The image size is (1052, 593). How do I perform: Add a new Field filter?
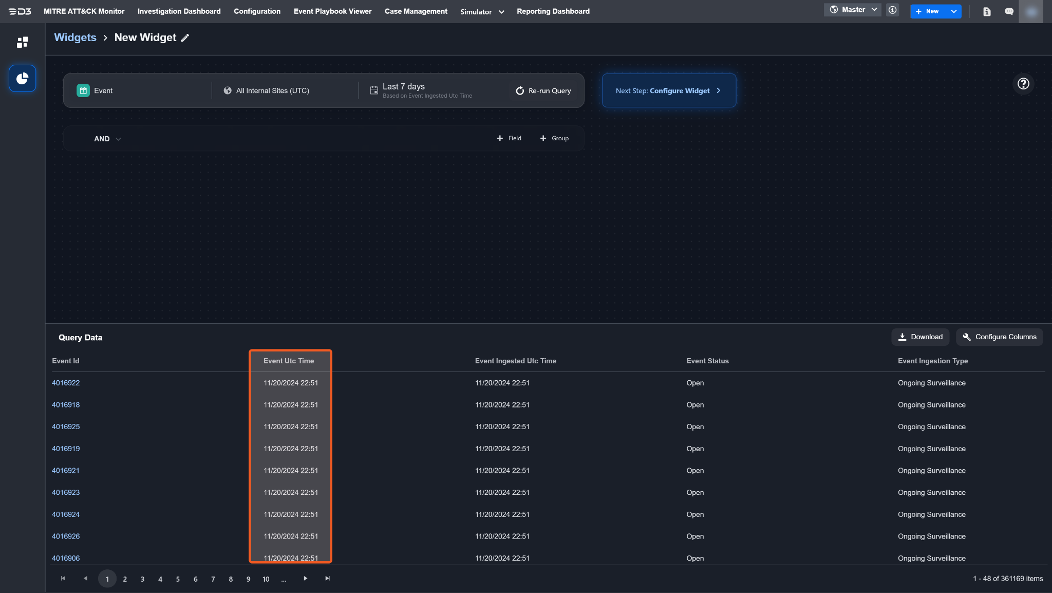[x=509, y=138]
